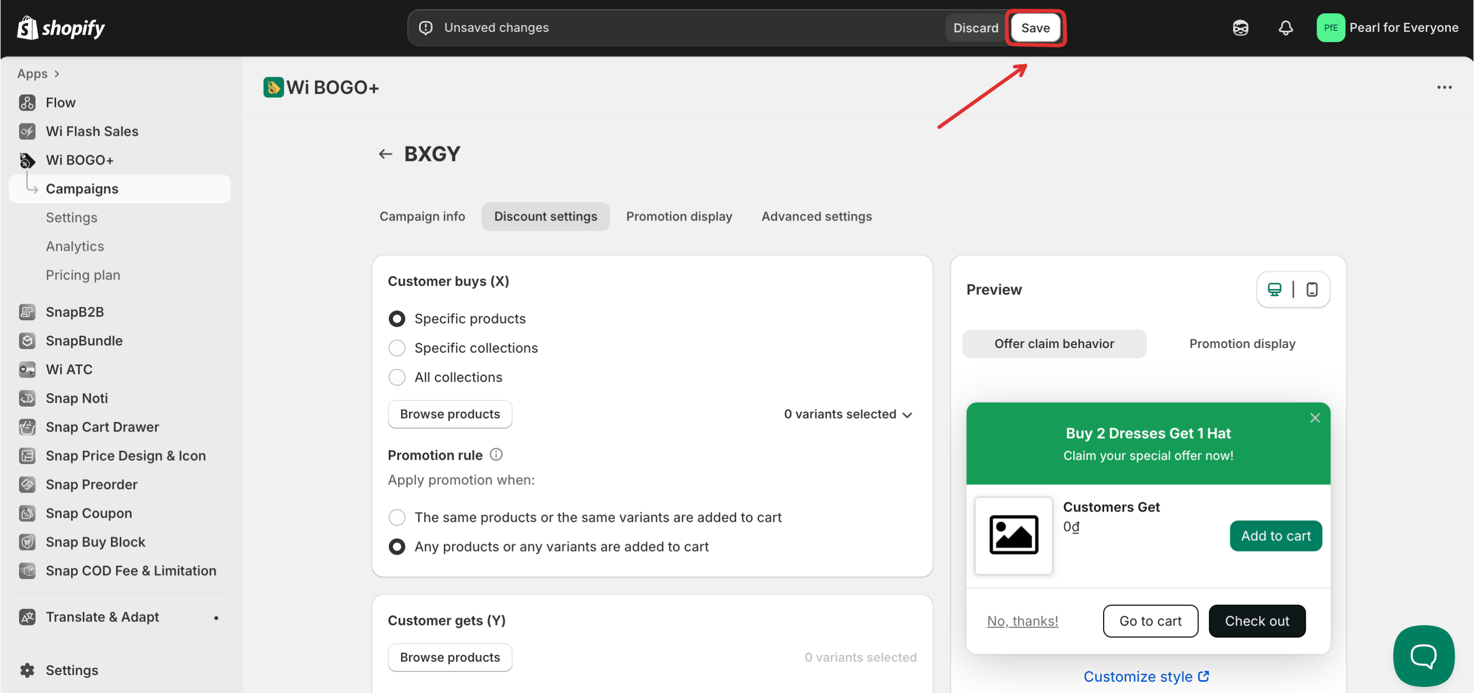Click the Save button

pyautogui.click(x=1035, y=27)
